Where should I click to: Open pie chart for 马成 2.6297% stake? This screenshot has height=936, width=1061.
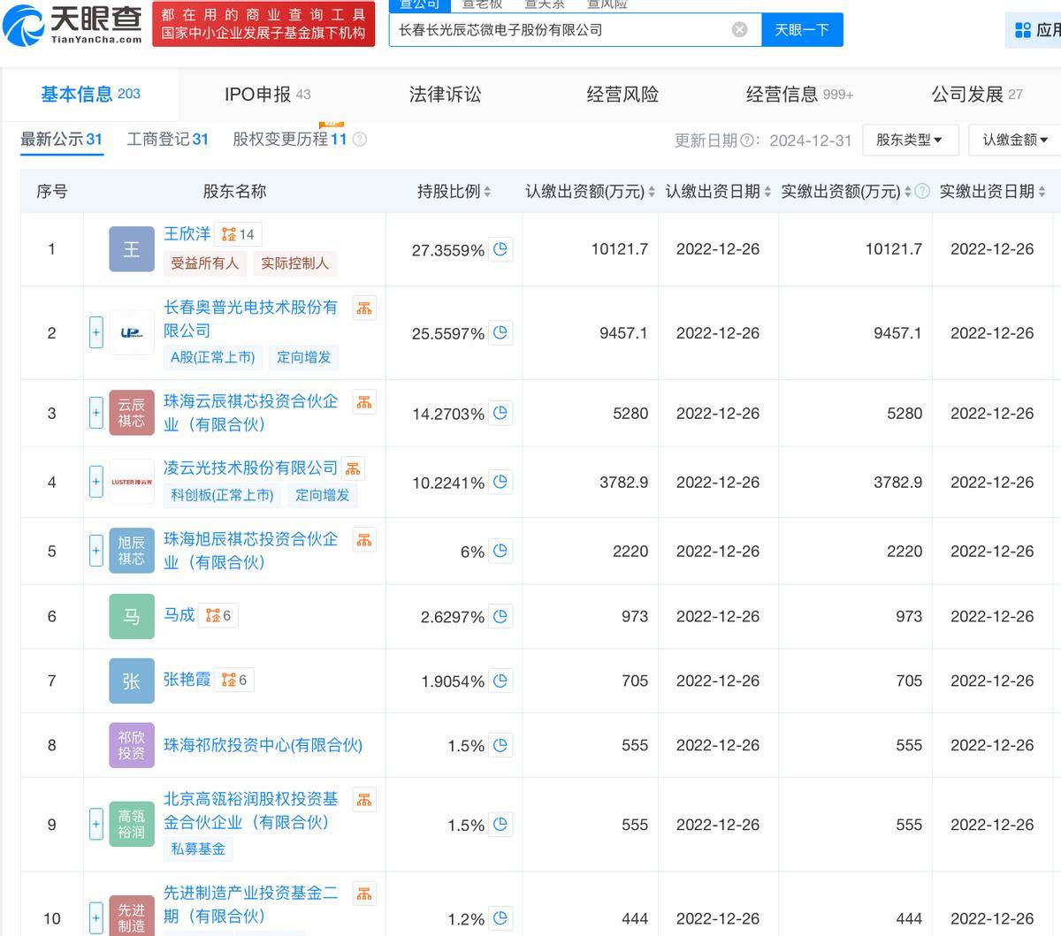(x=500, y=616)
